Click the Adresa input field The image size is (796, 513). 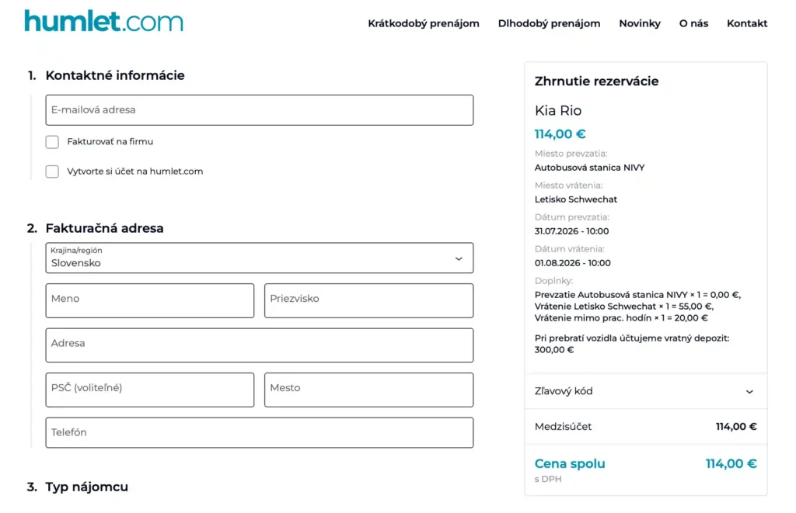260,345
